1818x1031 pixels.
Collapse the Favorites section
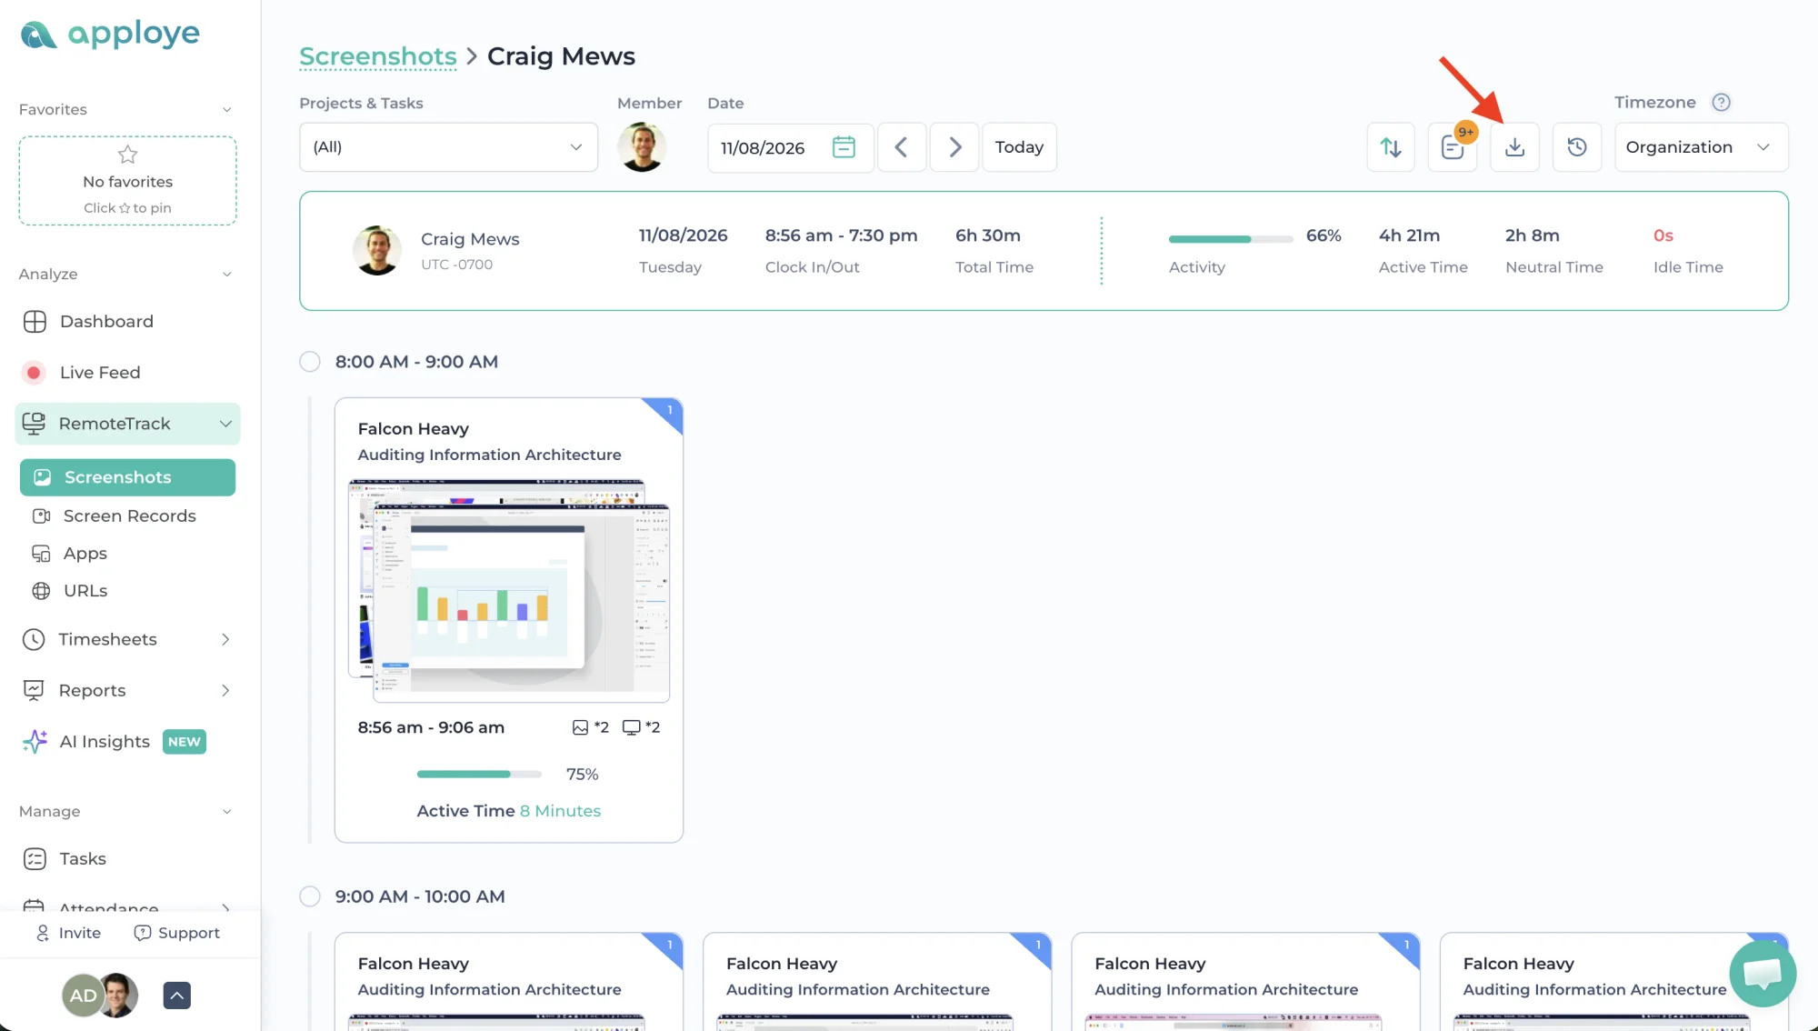(227, 110)
